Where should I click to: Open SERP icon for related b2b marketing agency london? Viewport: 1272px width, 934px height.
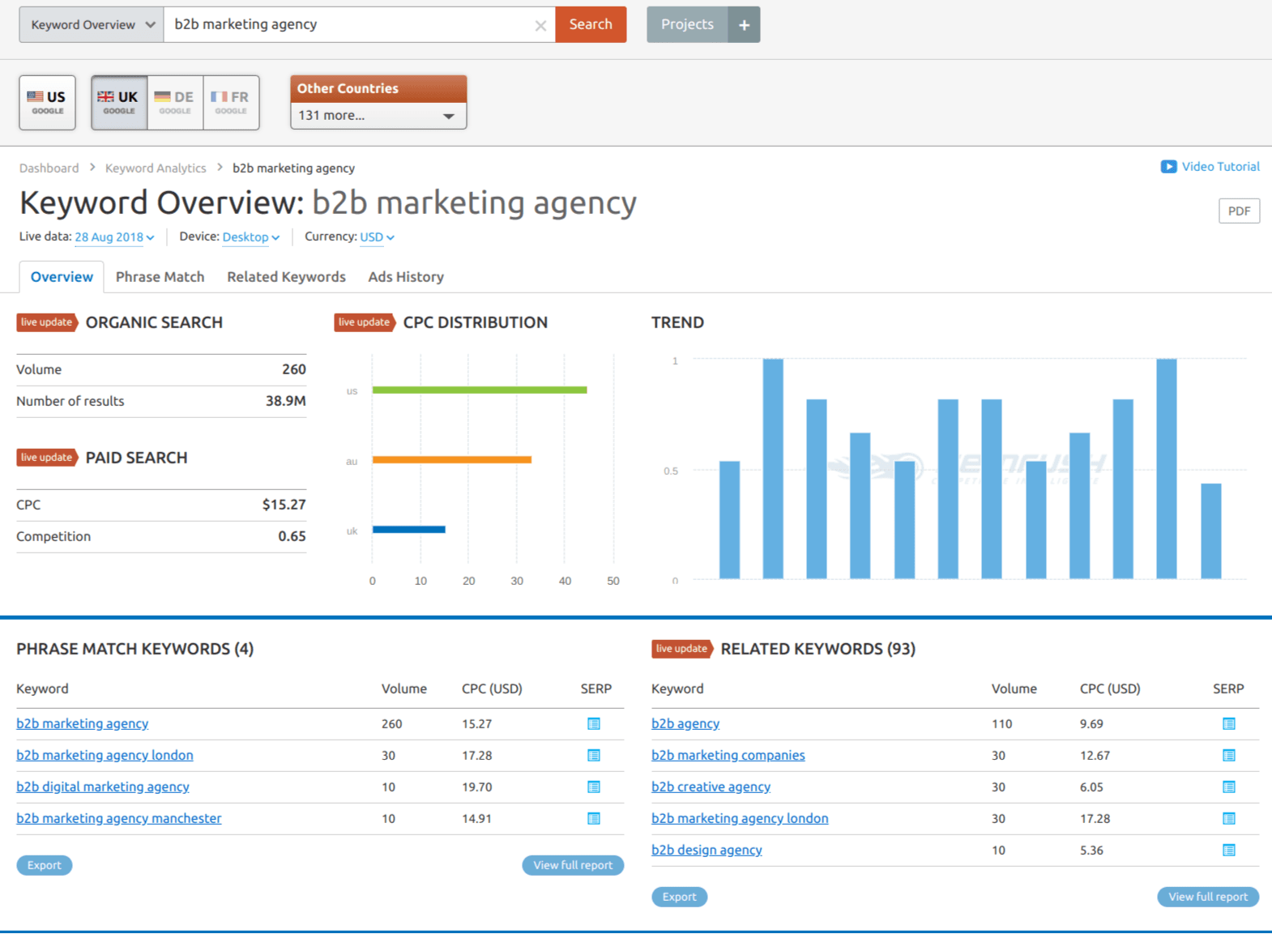(x=1229, y=818)
